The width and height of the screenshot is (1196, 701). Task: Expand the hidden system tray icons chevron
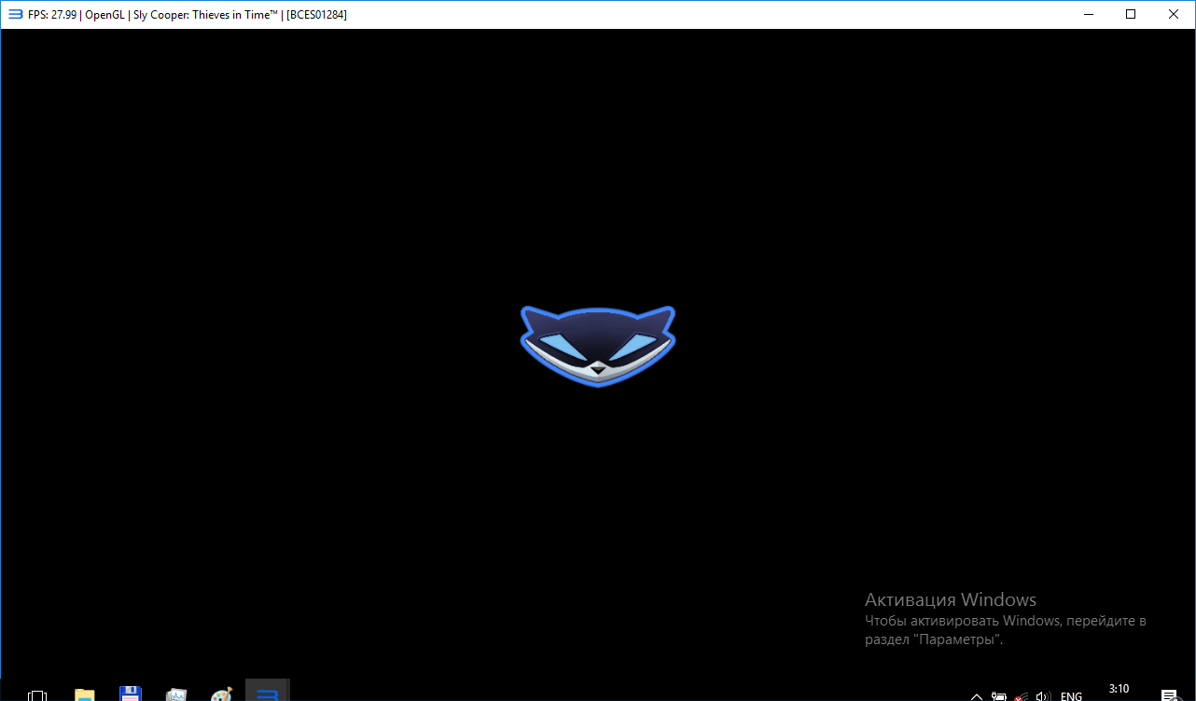pos(977,695)
